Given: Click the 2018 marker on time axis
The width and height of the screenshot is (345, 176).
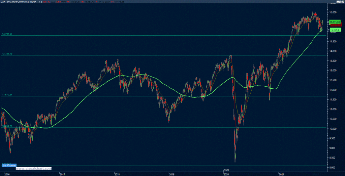Looking at the screenshot, I should [x=117, y=174].
